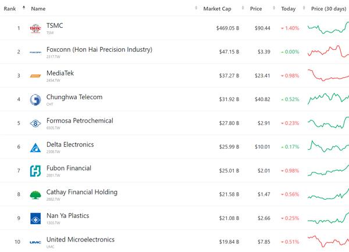Click MediaTek 30-day price sparkline
Screen dimensions: 349x252
pos(328,75)
